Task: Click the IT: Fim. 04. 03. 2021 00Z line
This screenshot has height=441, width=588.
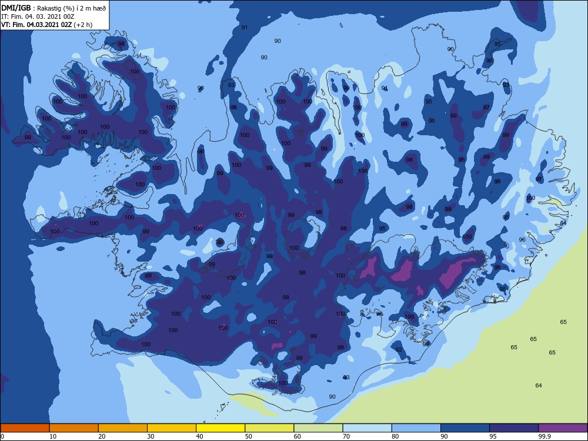Action: pos(38,16)
